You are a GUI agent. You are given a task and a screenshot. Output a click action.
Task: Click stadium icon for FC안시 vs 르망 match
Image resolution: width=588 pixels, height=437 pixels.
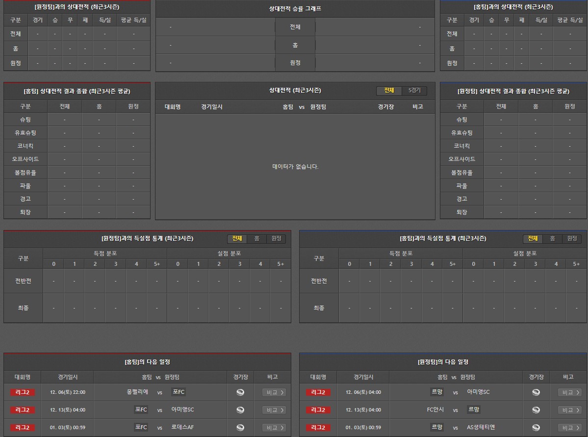pos(536,410)
